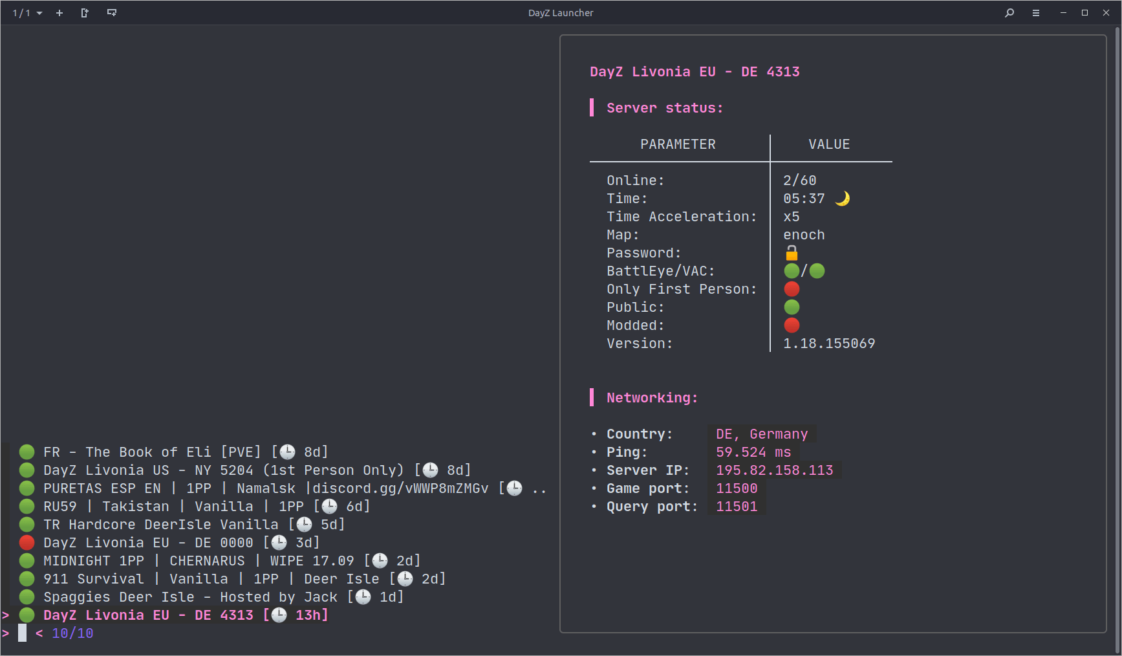
Task: Click the vertical scrollbar at right edge
Action: pyautogui.click(x=1117, y=340)
